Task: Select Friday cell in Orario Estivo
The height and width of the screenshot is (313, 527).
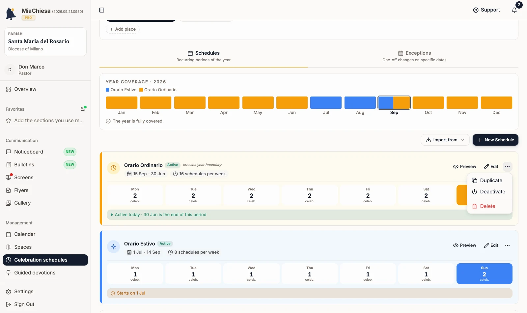Action: [x=368, y=273]
